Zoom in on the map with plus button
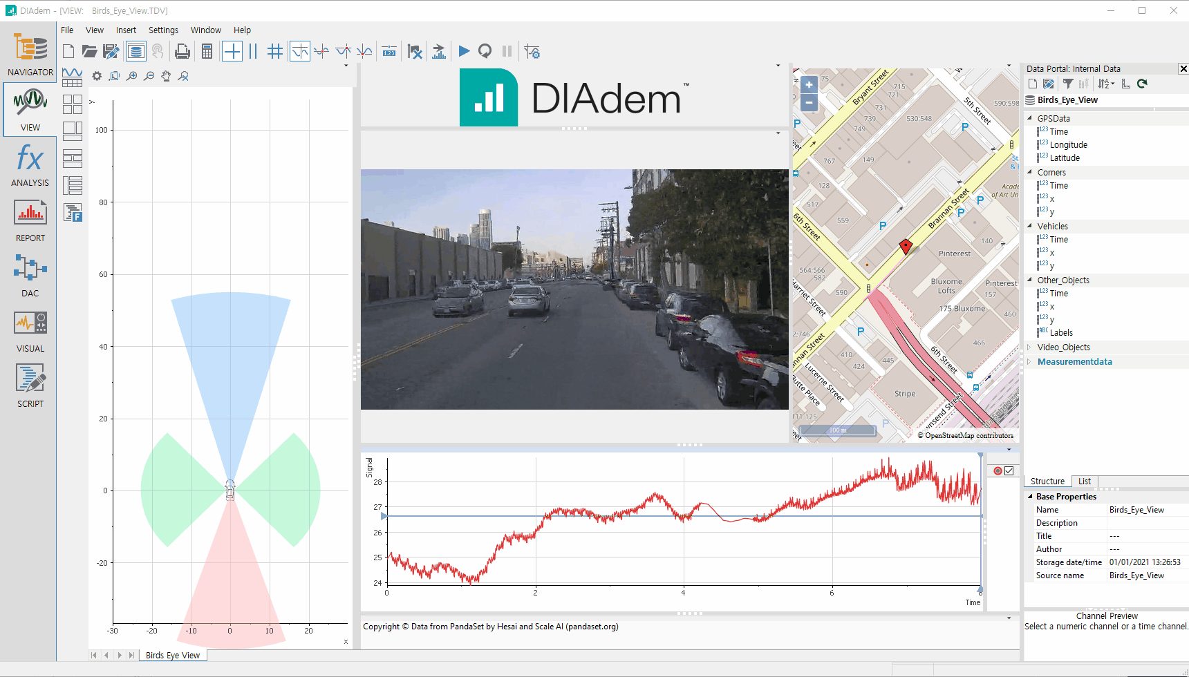The height and width of the screenshot is (677, 1189). pyautogui.click(x=809, y=85)
